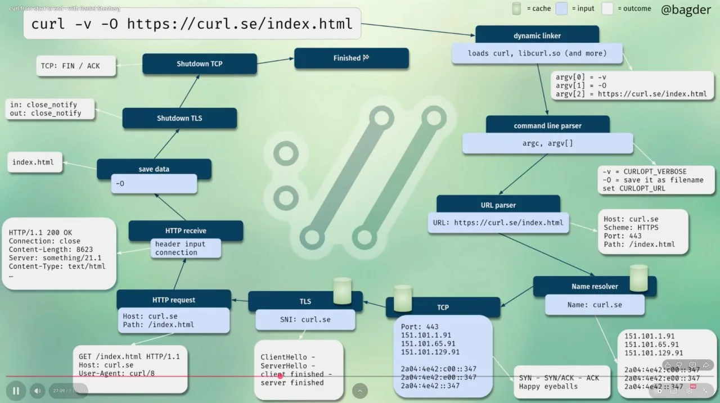Viewport: 720px width, 403px height.
Task: Click the white outcome legend swatch
Action: pos(607,8)
